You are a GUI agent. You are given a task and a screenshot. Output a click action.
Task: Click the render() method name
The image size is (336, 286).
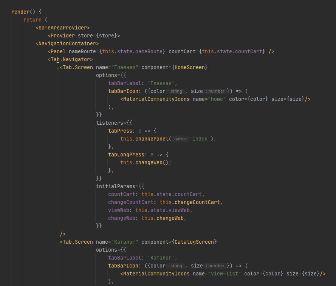click(20, 12)
